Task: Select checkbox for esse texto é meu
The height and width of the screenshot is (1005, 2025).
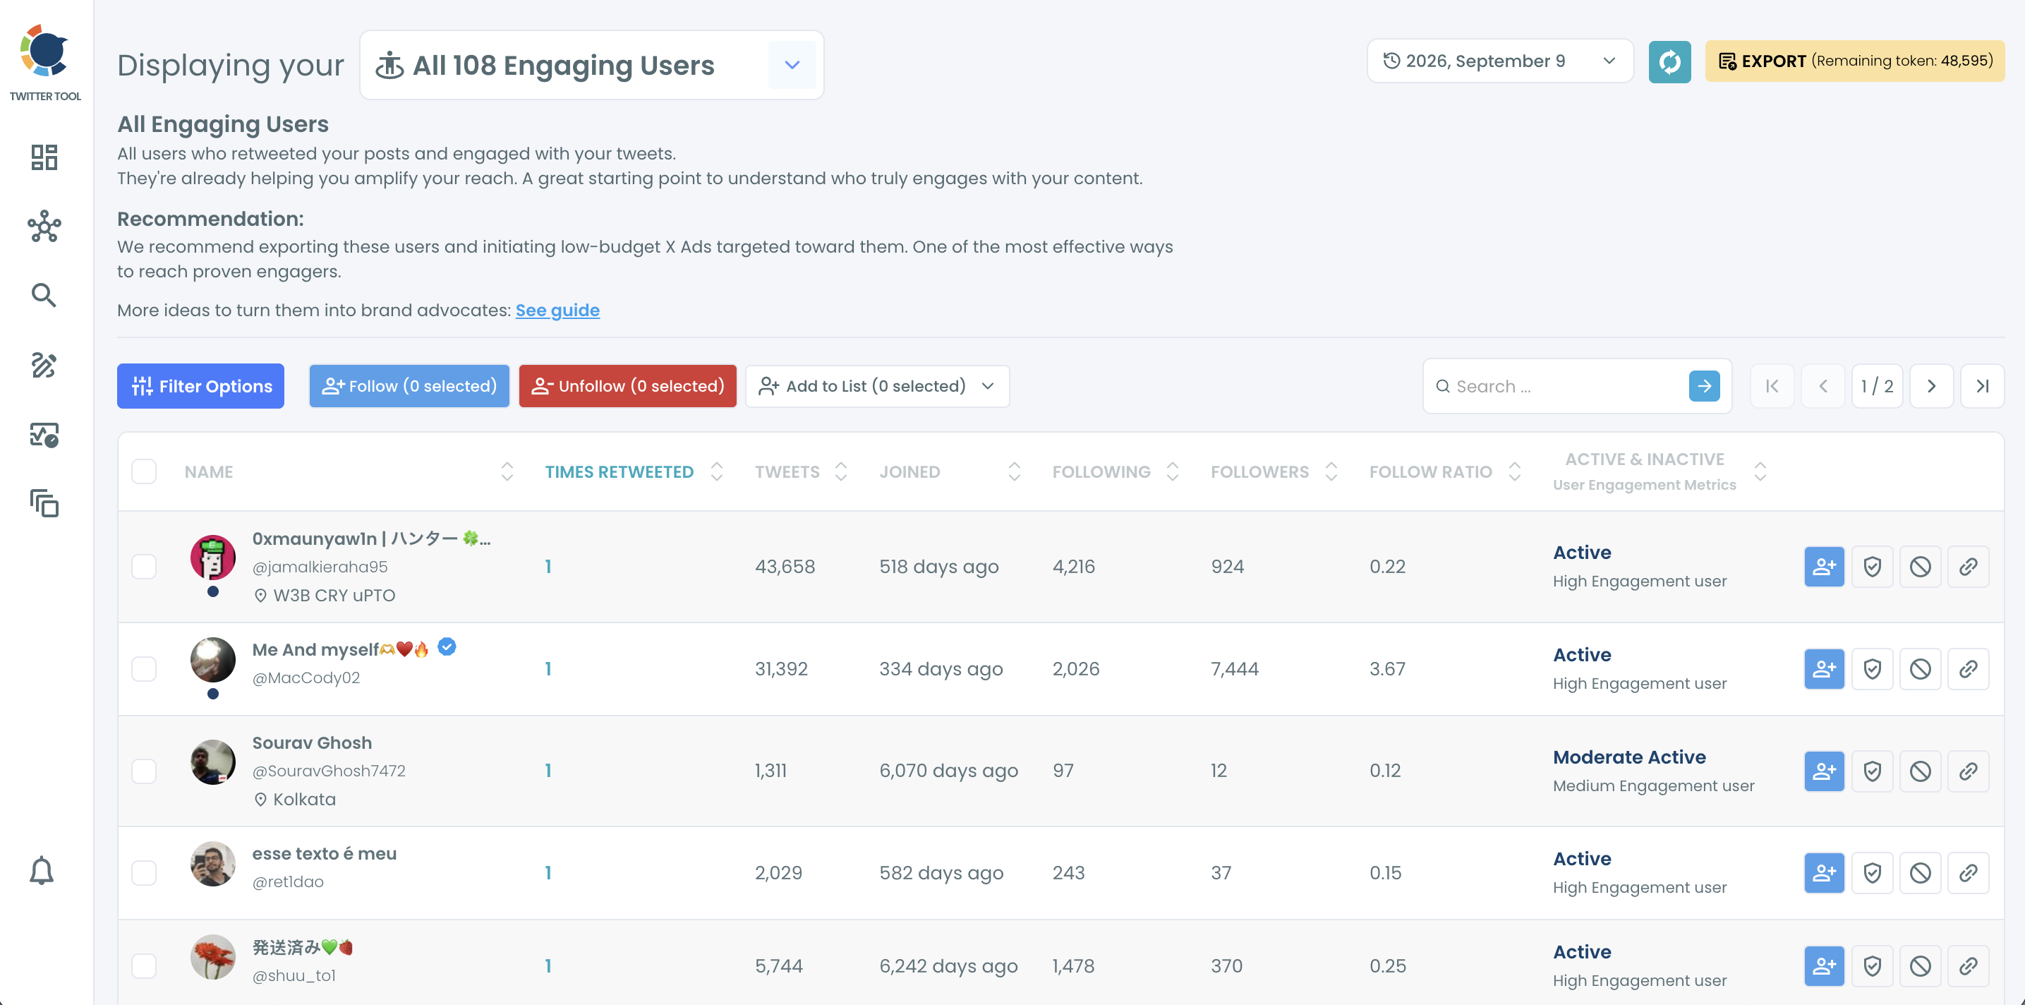Action: pos(144,873)
